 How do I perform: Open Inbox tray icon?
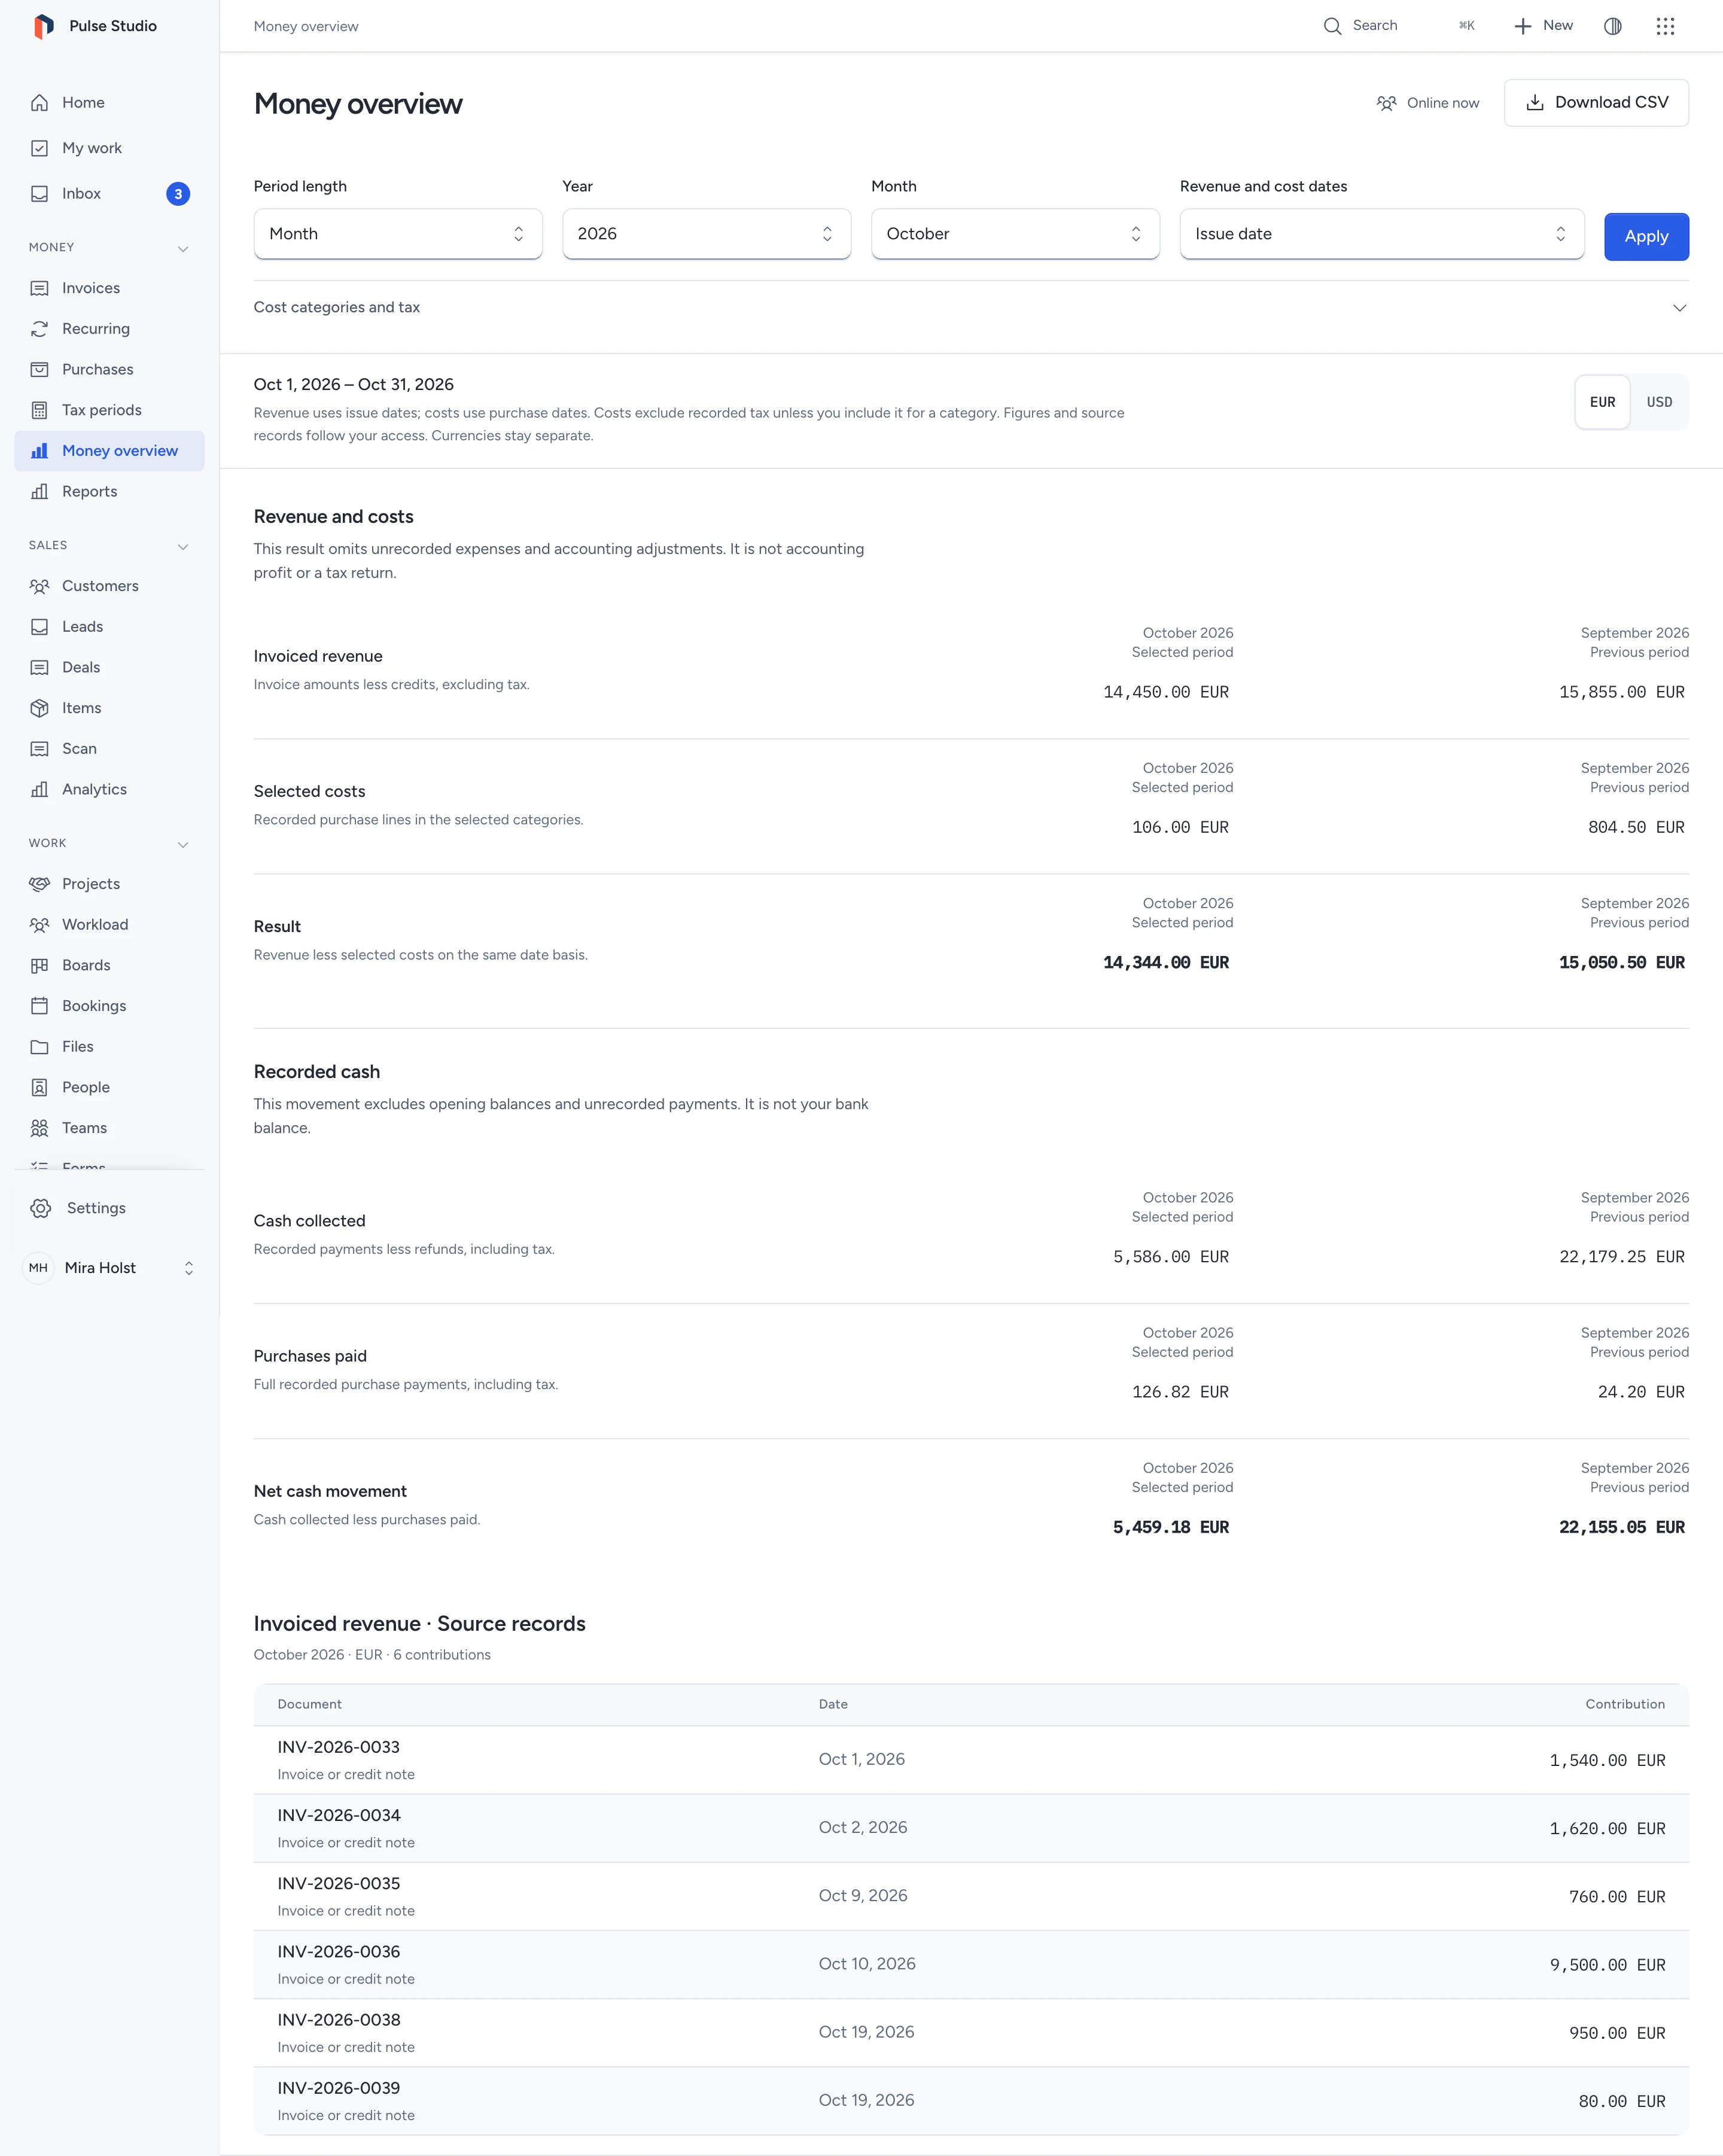40,194
